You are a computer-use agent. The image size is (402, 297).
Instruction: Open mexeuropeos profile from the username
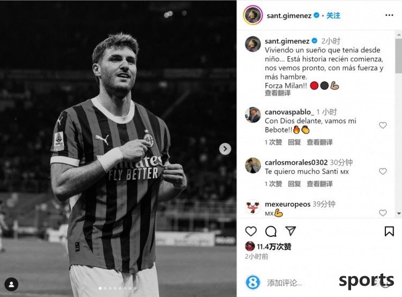287,204
